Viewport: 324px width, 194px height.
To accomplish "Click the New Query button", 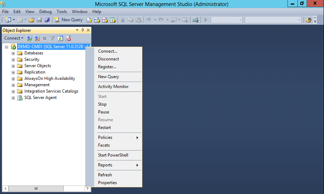I will click(x=69, y=20).
